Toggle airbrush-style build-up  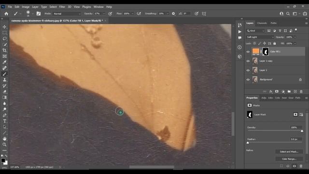[x=139, y=14]
